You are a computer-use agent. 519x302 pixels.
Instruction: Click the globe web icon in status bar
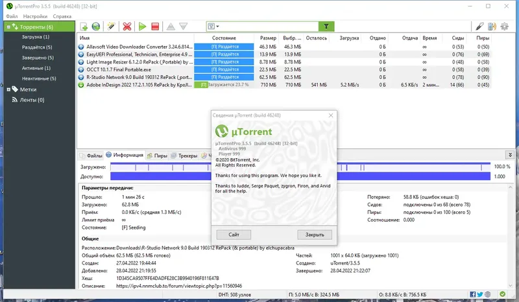[488, 294]
